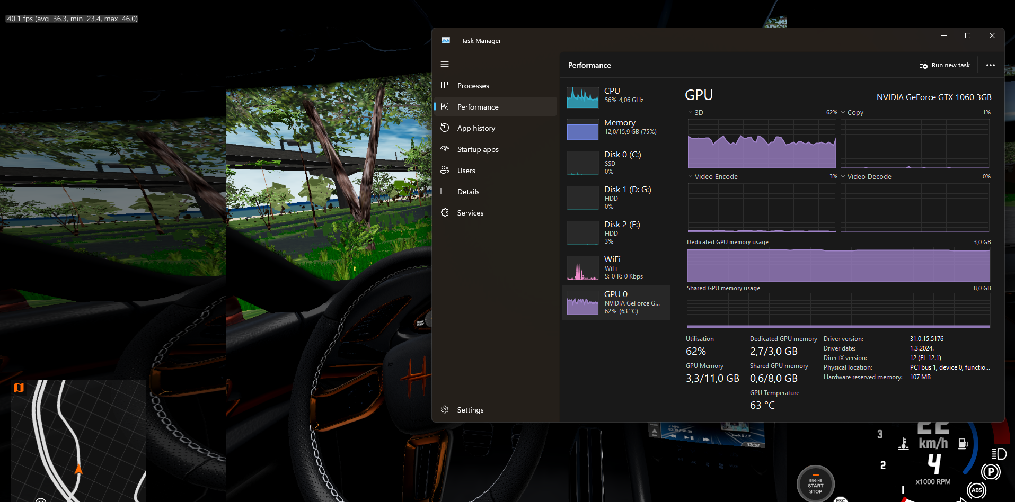
Task: Select Disk 1 (D: G:) HDD entry
Action: pos(616,198)
